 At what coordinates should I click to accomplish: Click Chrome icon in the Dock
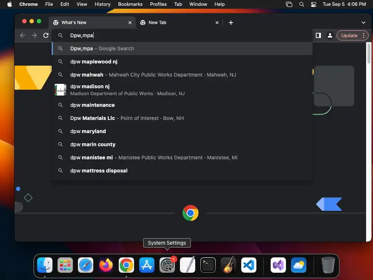tap(126, 265)
